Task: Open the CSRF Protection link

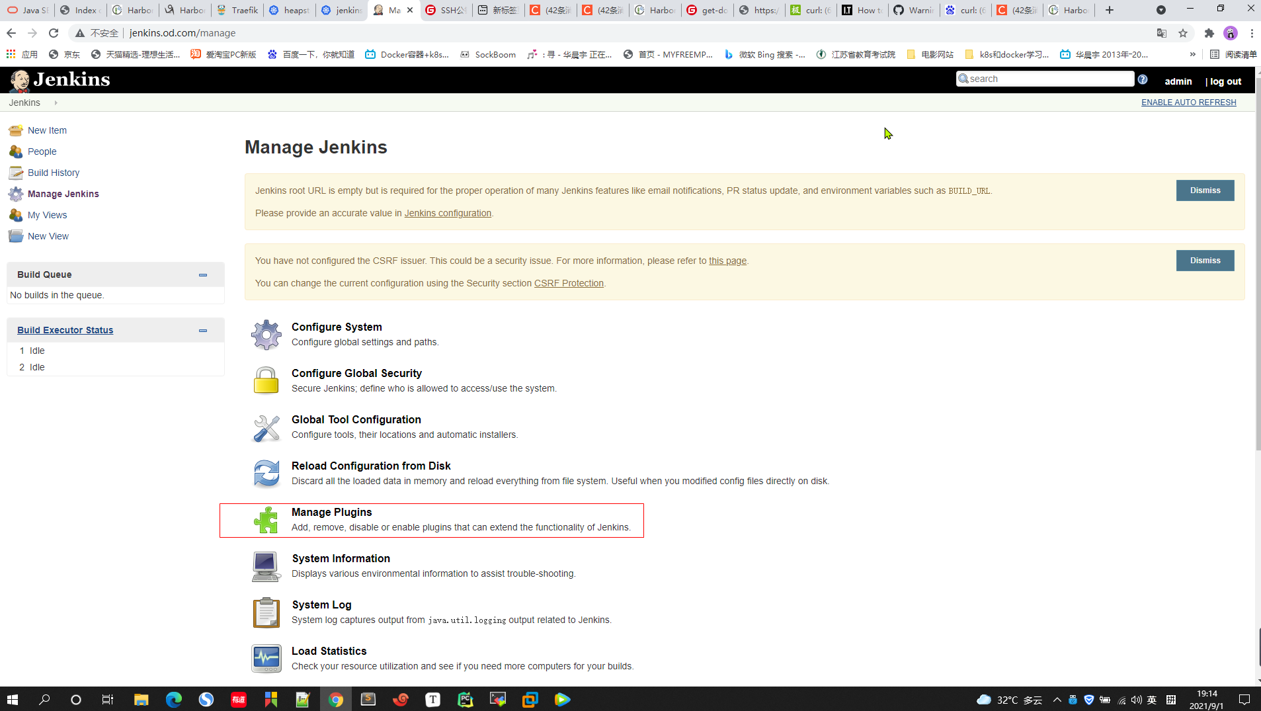Action: [569, 283]
